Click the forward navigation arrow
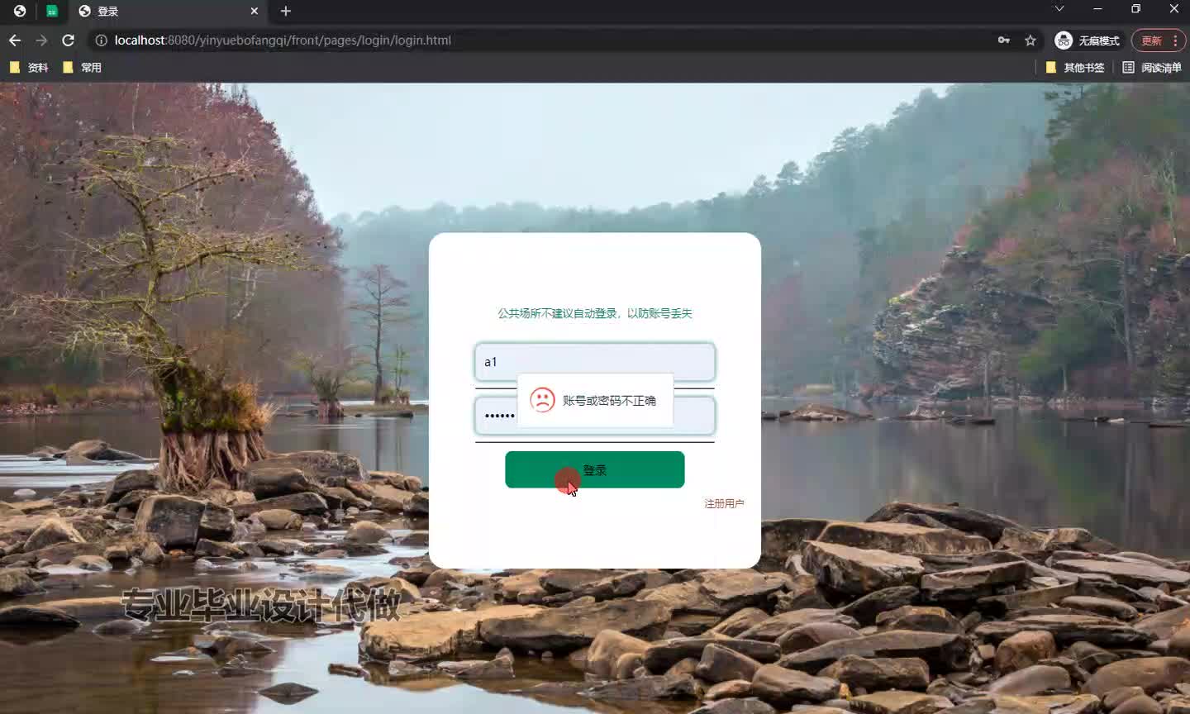 (40, 40)
